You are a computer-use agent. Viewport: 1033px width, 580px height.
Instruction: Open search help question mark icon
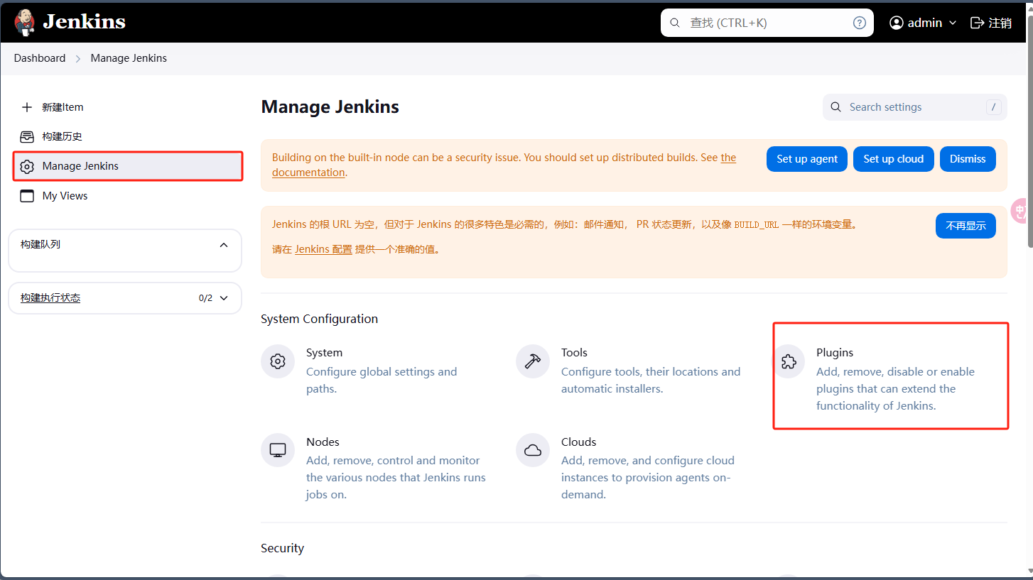[x=860, y=23]
